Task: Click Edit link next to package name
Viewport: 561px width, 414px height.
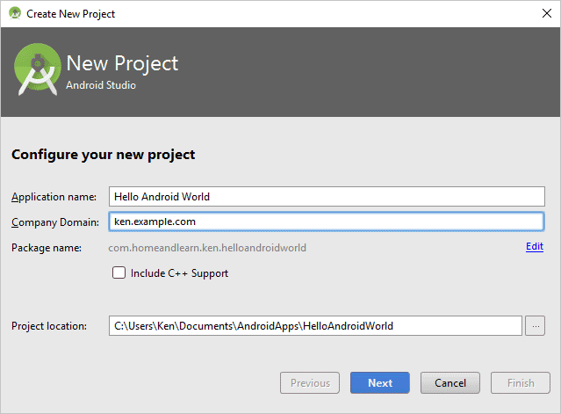Action: pos(535,246)
